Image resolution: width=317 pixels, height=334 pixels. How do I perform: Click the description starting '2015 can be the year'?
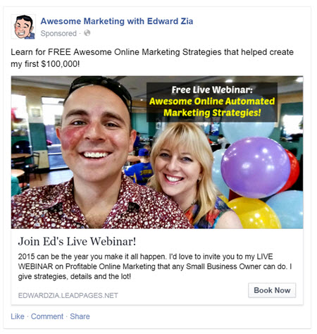pyautogui.click(x=155, y=266)
